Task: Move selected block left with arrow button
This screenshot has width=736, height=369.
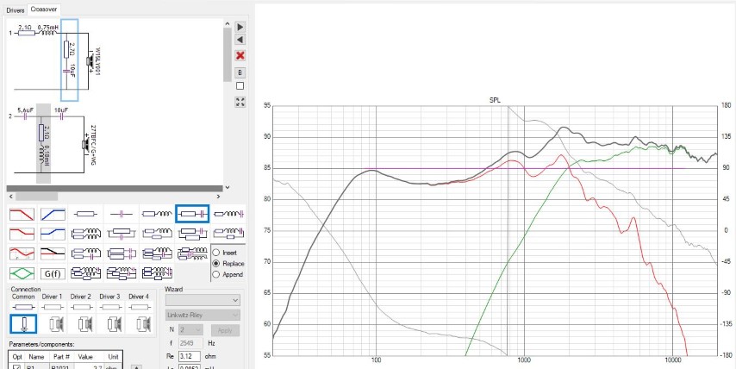Action: click(x=240, y=40)
